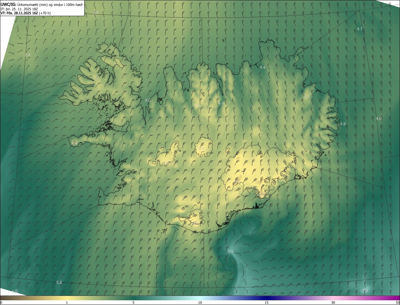This screenshot has width=400, height=305.
Task: Click the colorbar tick label 1
Action: point(67,303)
